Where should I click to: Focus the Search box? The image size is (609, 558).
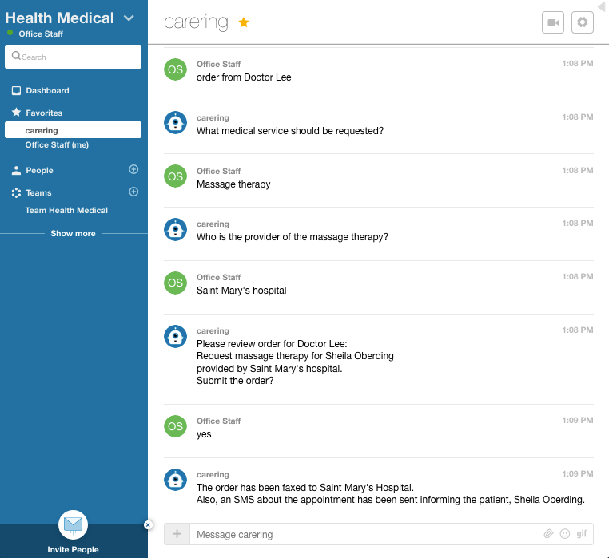point(73,57)
